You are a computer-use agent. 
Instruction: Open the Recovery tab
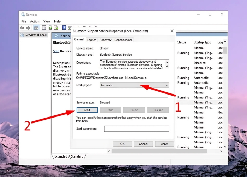coord(105,40)
